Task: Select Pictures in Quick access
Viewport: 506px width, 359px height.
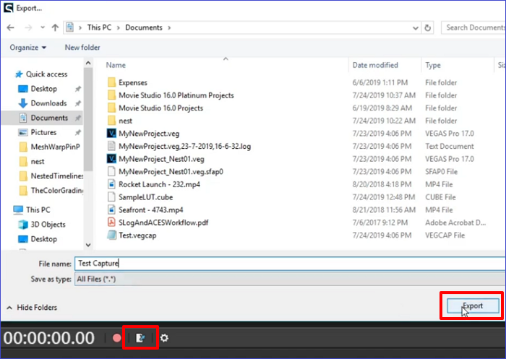Action: coord(43,132)
